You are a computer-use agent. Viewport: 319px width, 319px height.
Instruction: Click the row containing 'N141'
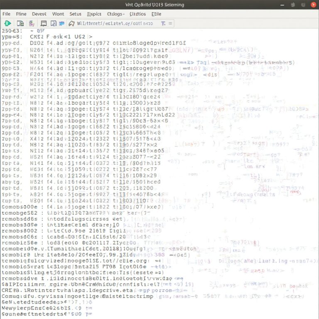click(81, 163)
